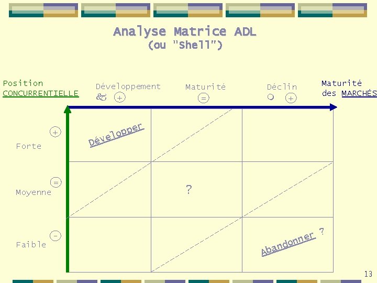
Task: Click the circled minus above Faible
Action: (56, 236)
